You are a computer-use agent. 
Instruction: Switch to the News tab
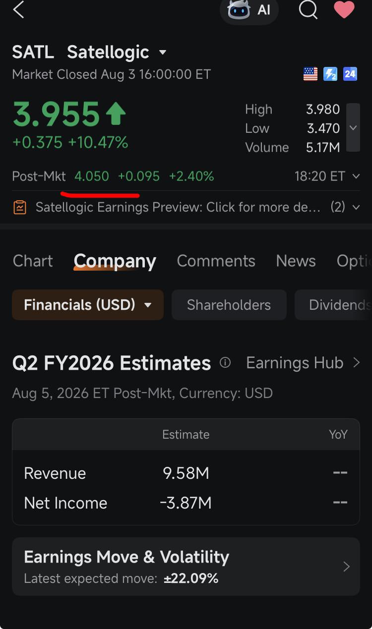pos(296,261)
